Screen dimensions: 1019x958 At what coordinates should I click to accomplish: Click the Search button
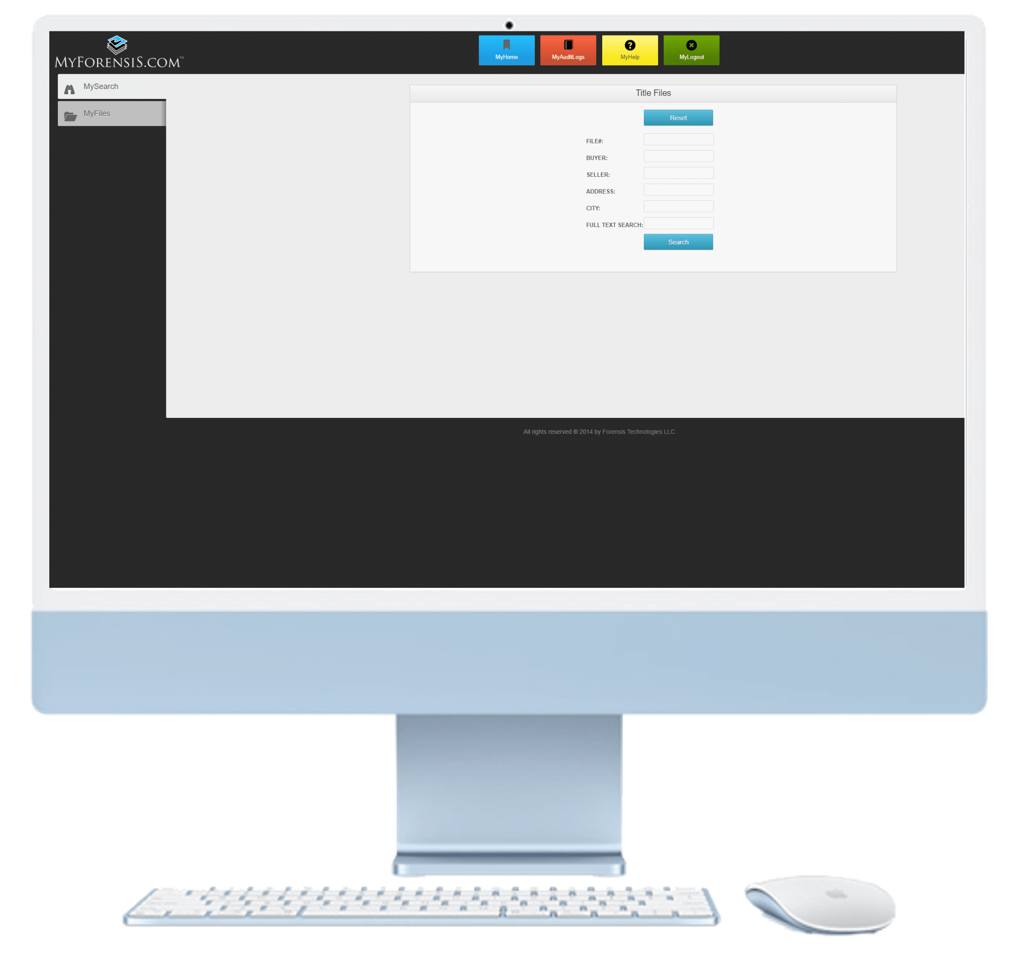[x=678, y=241]
